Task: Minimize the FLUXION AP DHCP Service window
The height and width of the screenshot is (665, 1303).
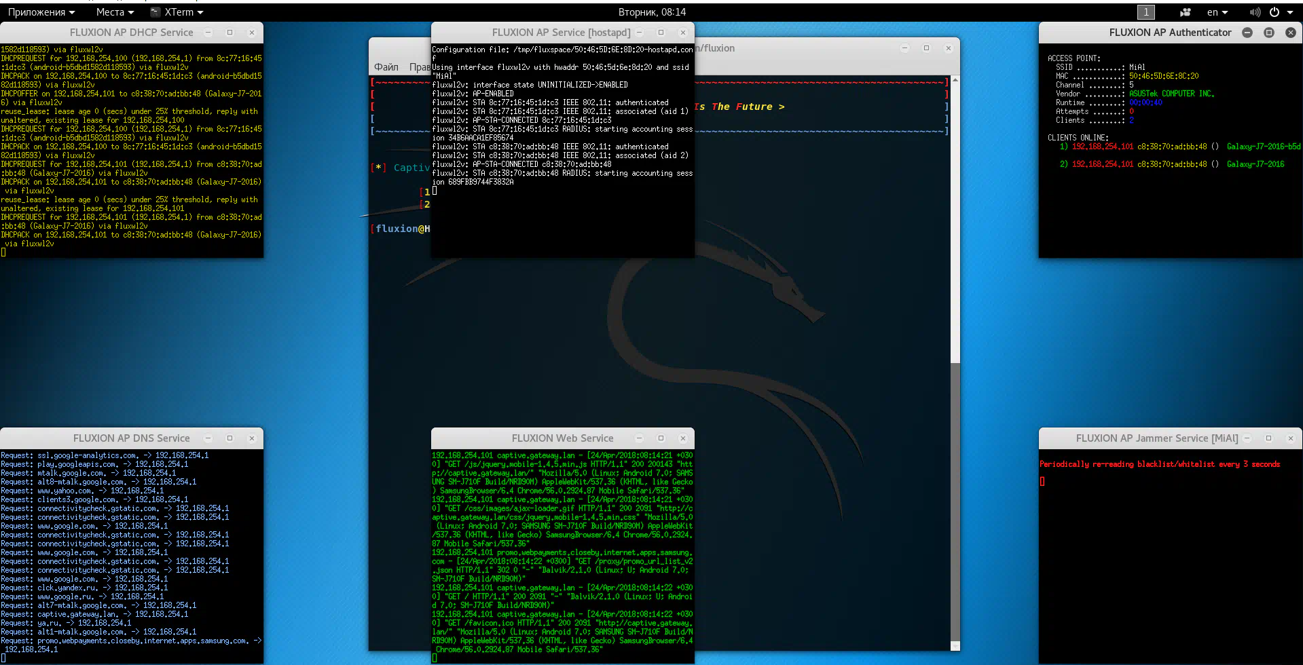Action: pos(208,33)
